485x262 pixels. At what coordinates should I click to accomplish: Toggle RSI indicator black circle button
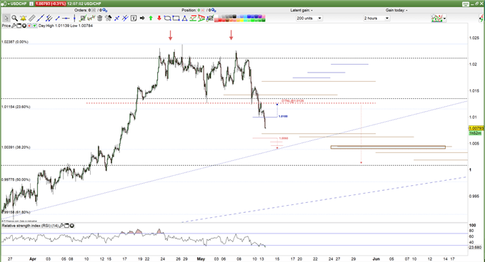(71, 226)
